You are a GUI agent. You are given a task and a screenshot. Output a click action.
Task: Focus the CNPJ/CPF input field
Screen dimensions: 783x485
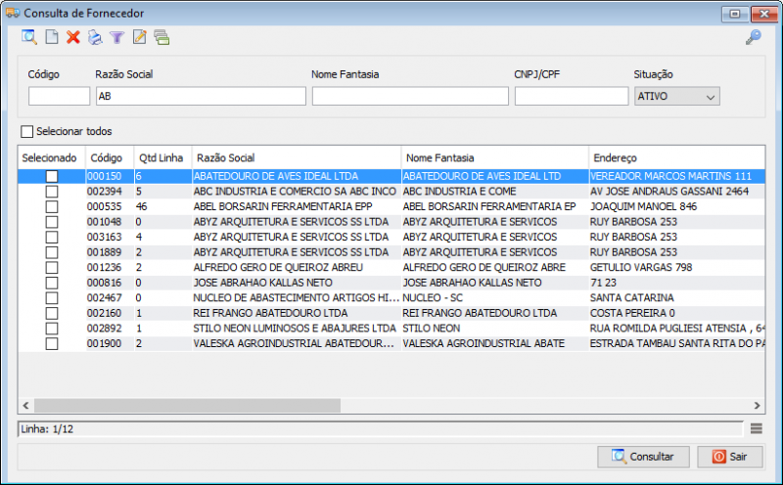click(x=572, y=96)
